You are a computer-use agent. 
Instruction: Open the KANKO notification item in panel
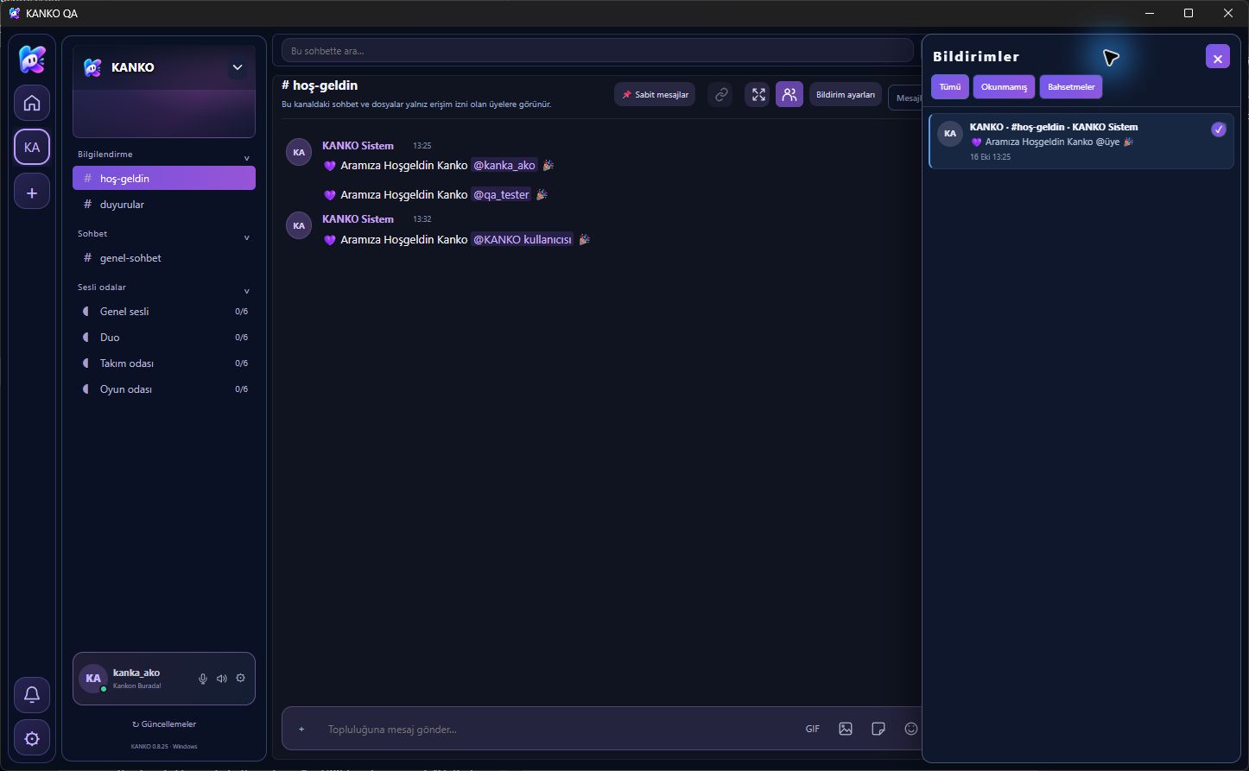point(1081,141)
